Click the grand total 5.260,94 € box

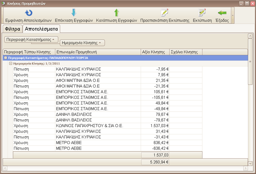click(155, 162)
